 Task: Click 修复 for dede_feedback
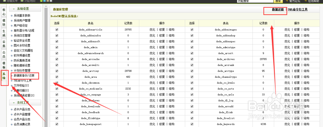point(162,112)
